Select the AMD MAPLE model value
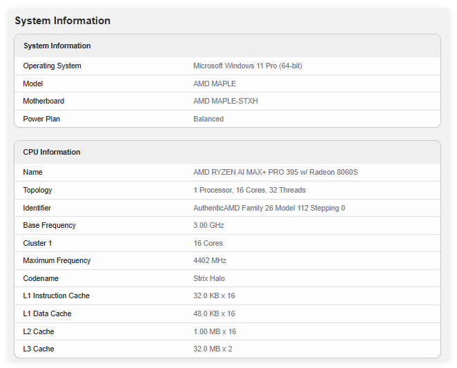Viewport: 457px width, 368px height. (215, 84)
